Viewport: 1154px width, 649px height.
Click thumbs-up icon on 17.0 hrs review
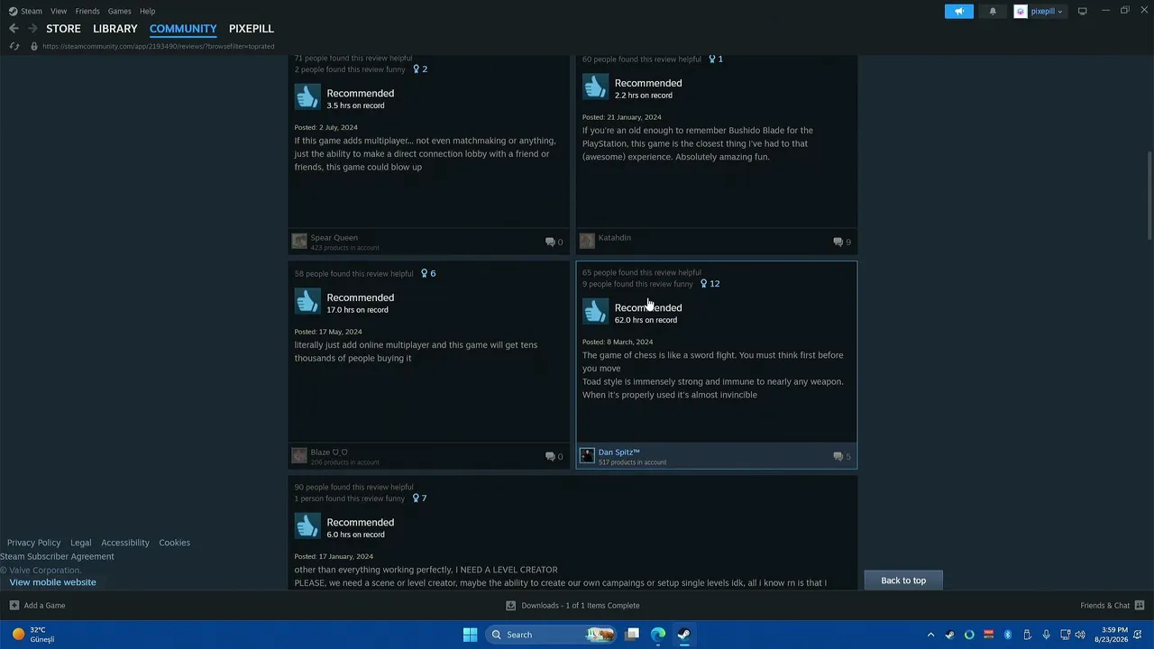coord(307,301)
